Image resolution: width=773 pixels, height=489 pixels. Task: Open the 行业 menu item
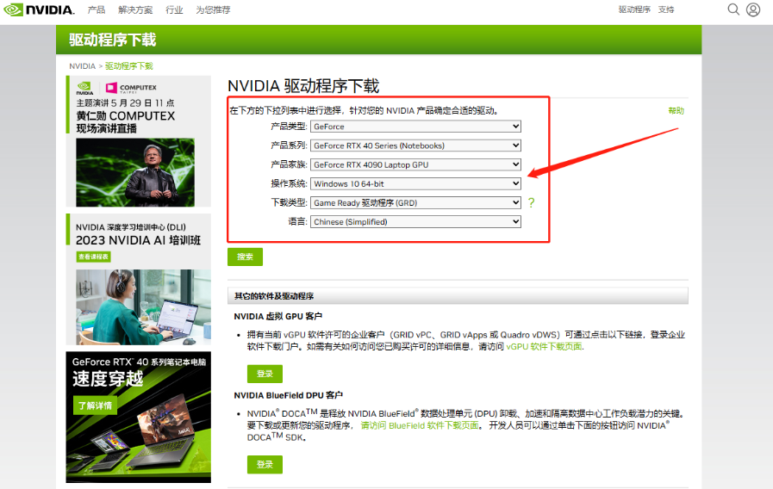click(174, 9)
